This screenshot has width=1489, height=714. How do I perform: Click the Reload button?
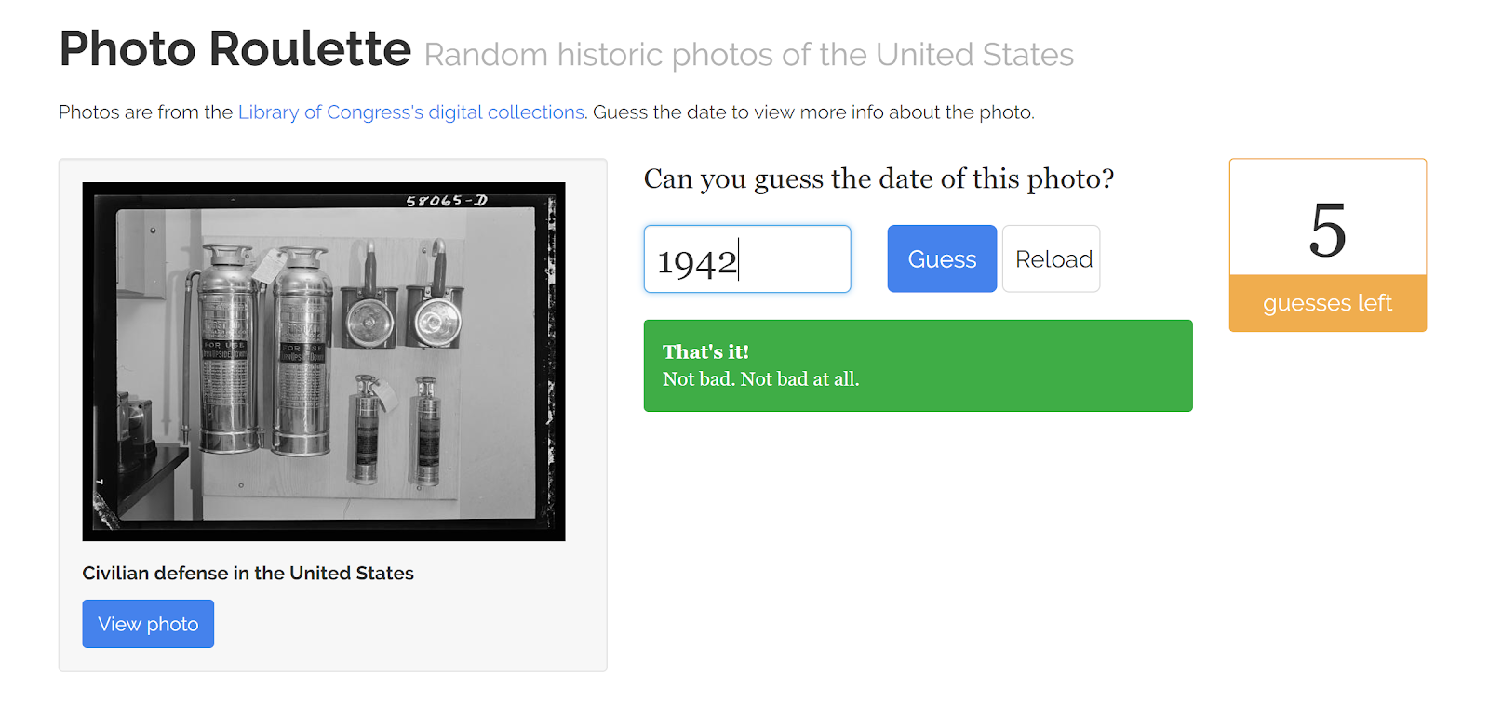pyautogui.click(x=1052, y=259)
